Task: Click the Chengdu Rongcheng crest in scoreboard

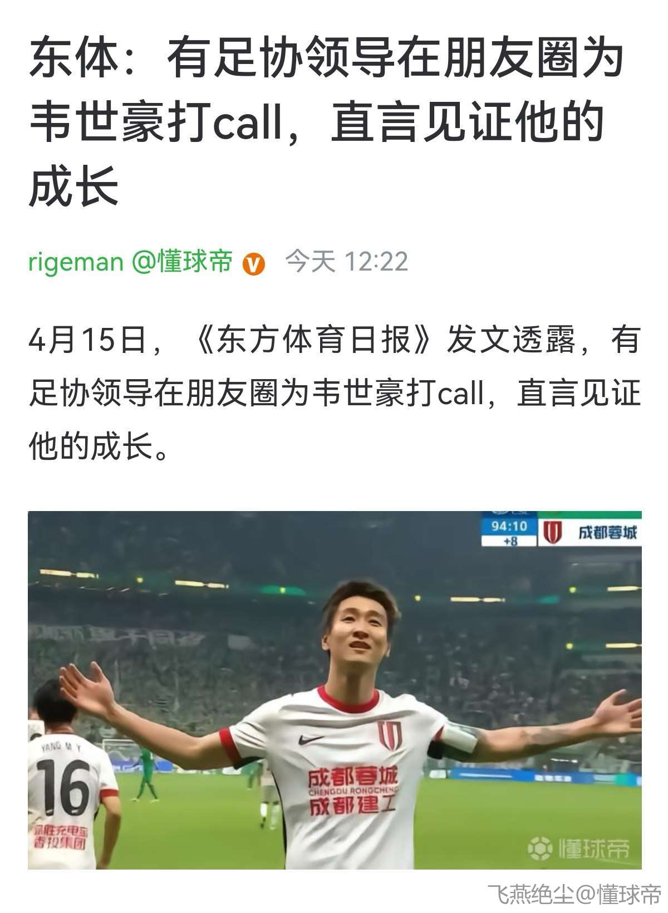Action: click(552, 533)
